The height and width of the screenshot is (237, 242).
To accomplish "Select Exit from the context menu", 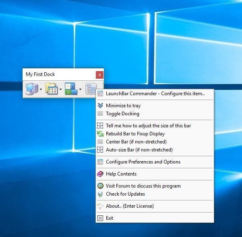I will point(155,218).
